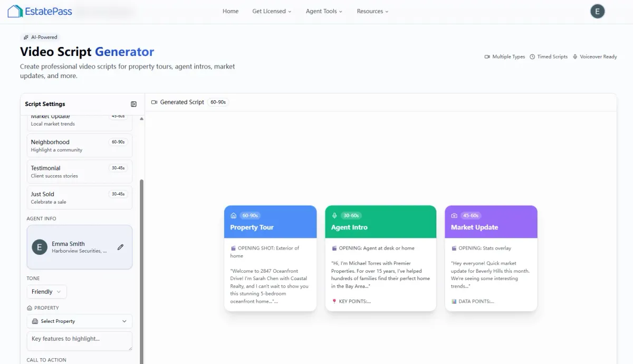Expand the Get Licensed menu
The width and height of the screenshot is (633, 364).
point(272,11)
